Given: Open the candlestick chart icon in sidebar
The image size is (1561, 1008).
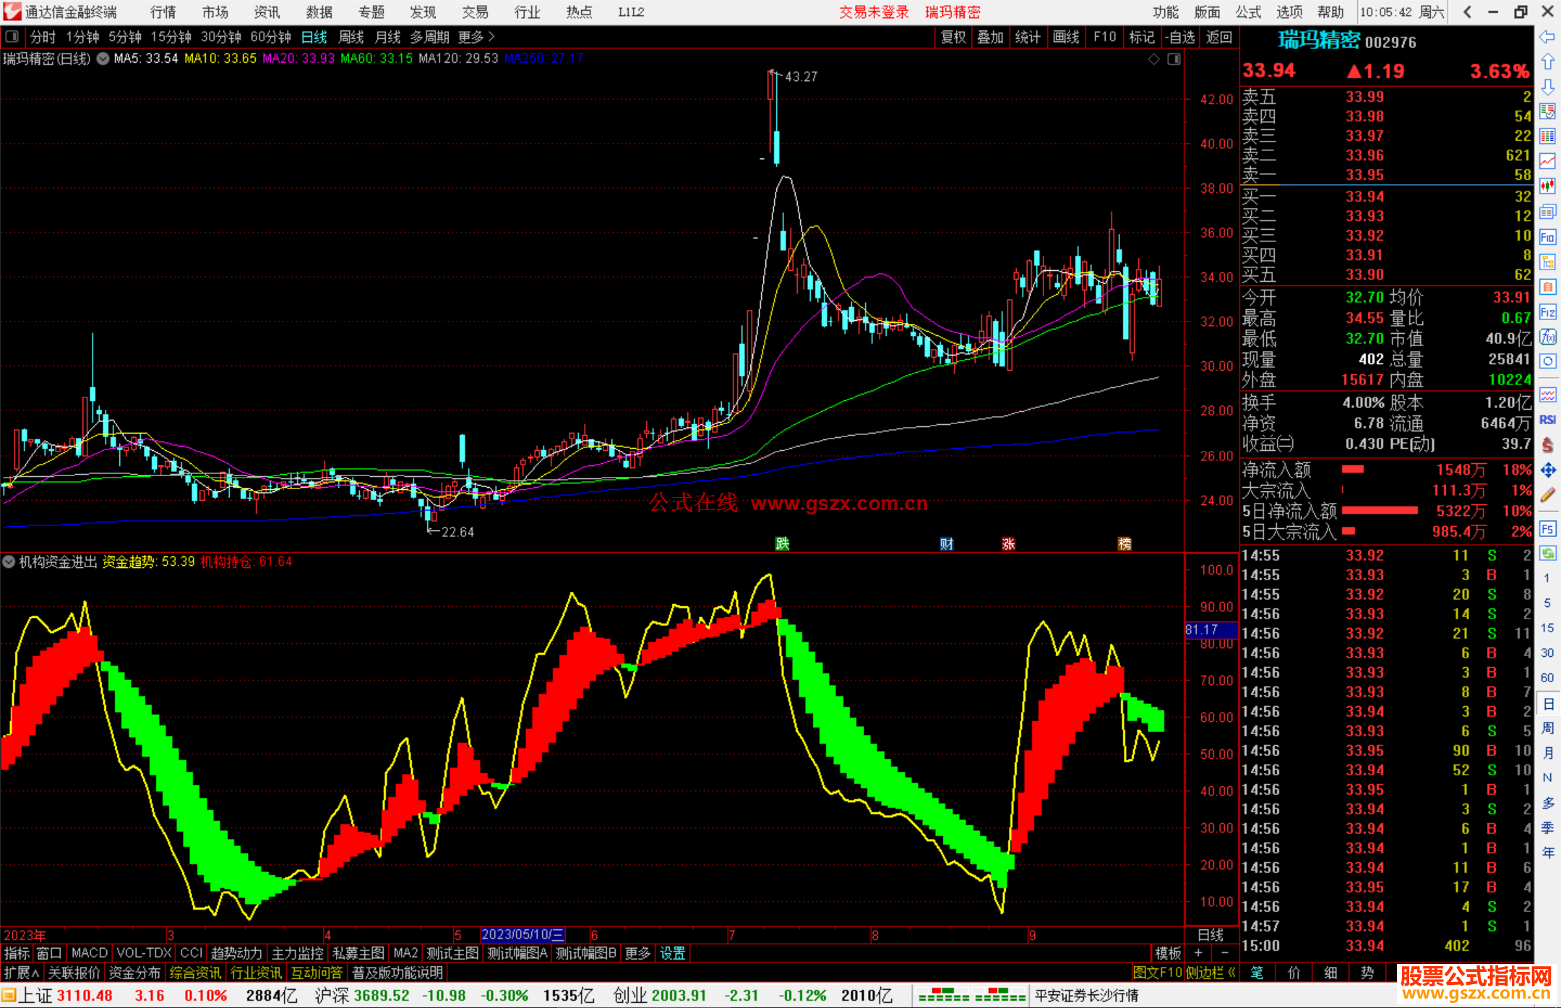Looking at the screenshot, I should coord(1547,186).
